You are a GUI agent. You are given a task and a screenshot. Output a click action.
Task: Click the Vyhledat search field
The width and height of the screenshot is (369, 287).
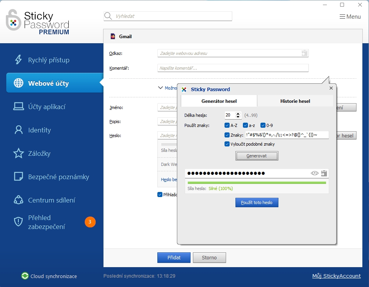[x=168, y=16]
